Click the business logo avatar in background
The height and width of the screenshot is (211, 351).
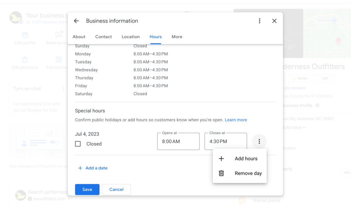[x=16, y=17]
